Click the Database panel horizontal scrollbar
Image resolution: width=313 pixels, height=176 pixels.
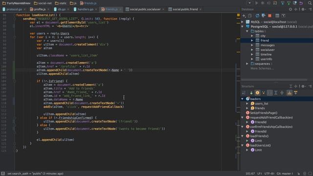tap(274, 80)
